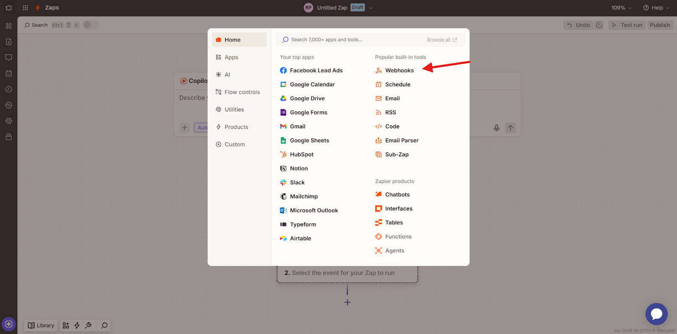Click the plus button in Copilot box
Screen dimensions: 677x334
click(x=184, y=128)
